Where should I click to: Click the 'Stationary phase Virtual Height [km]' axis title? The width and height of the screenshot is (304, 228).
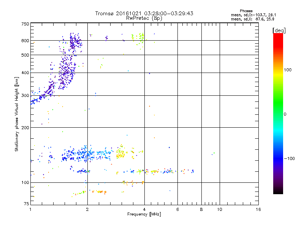16,114
